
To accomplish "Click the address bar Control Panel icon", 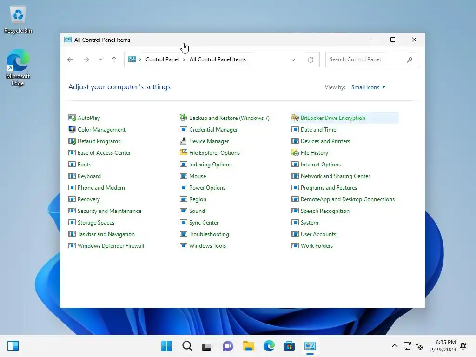I will tap(132, 59).
